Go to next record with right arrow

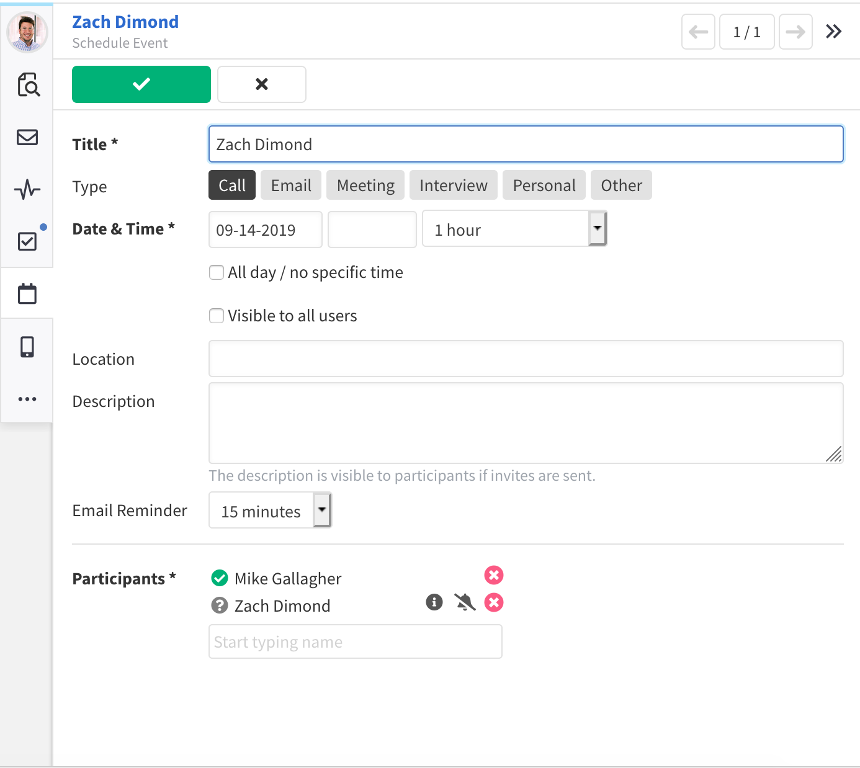[x=795, y=32]
